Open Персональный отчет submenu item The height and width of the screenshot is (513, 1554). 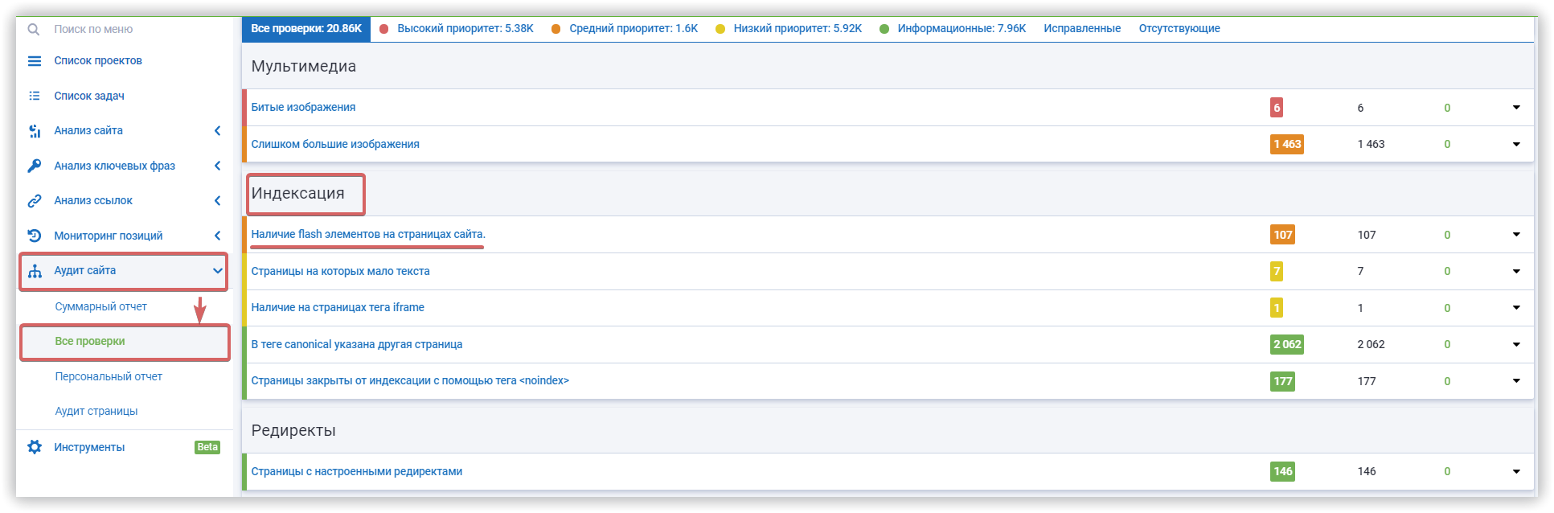[x=109, y=376]
